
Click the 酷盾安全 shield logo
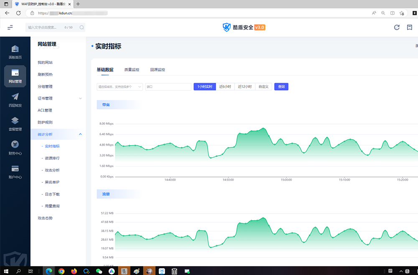226,27
